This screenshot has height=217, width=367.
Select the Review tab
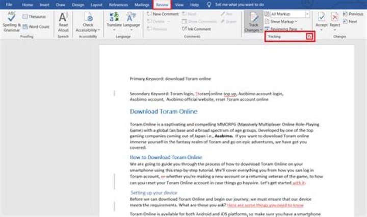point(162,5)
